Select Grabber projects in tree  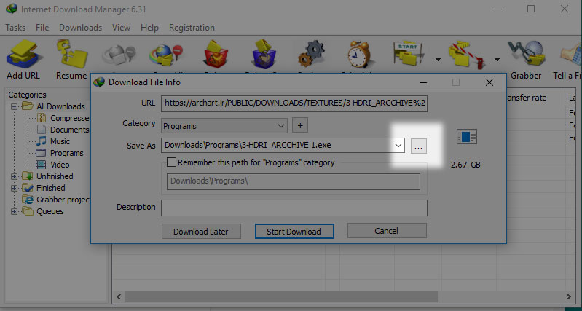pyautogui.click(x=56, y=200)
